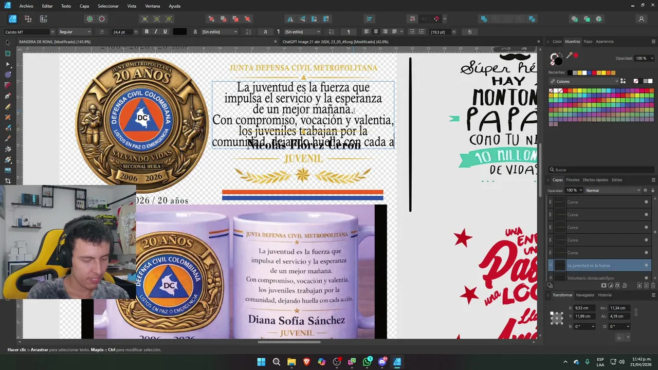658x370 pixels.
Task: Click the X position field 9,53 cm
Action: click(584, 308)
